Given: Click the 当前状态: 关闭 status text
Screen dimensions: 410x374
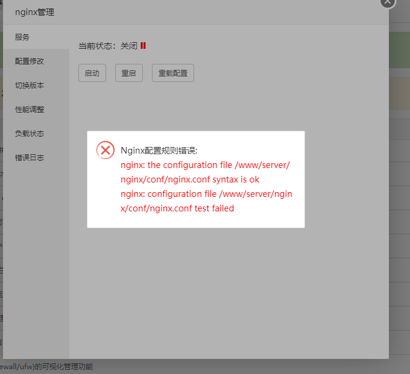Looking at the screenshot, I should 108,46.
